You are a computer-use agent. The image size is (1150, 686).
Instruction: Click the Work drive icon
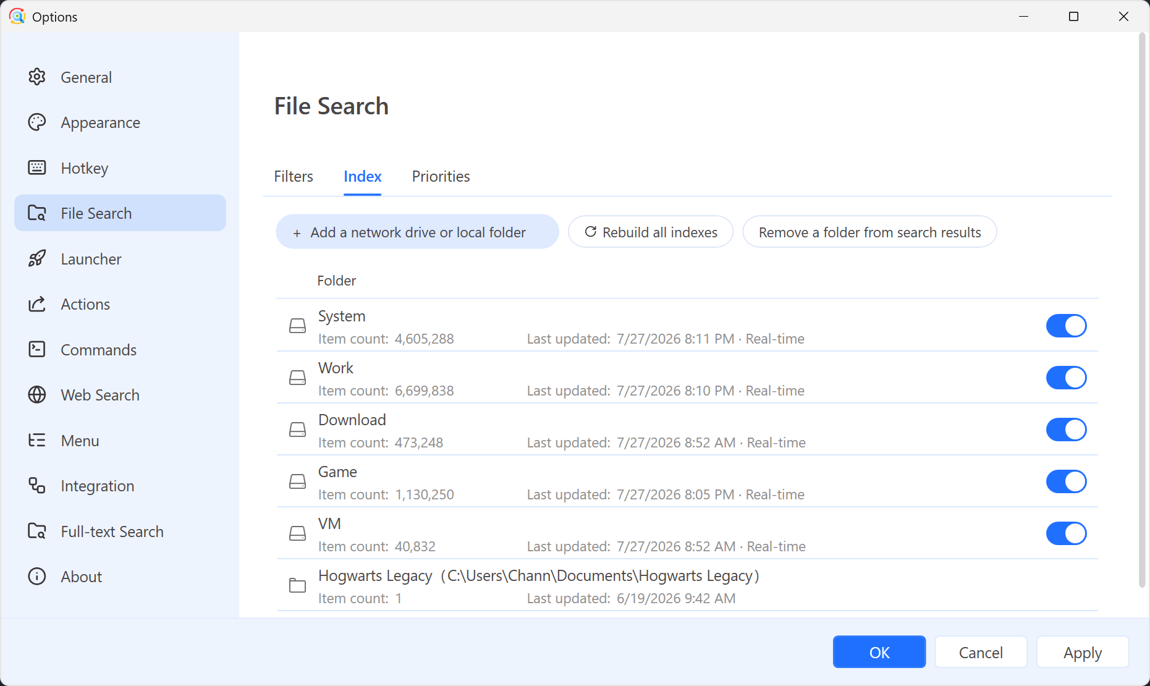tap(298, 378)
